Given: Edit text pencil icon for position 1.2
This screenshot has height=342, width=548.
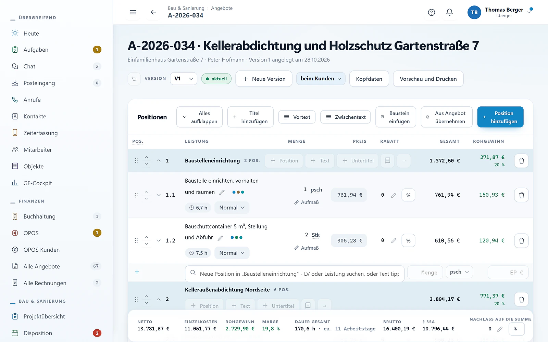Looking at the screenshot, I should (x=220, y=238).
